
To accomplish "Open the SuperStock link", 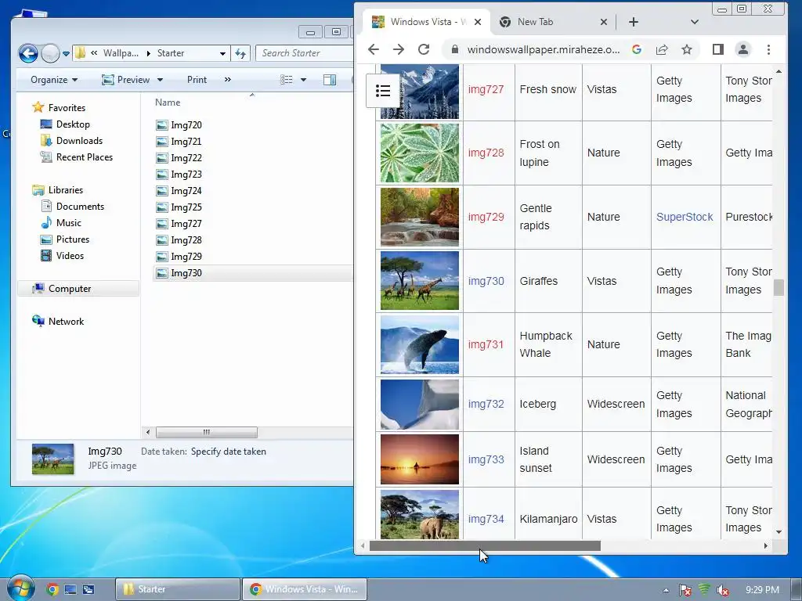I will point(685,218).
